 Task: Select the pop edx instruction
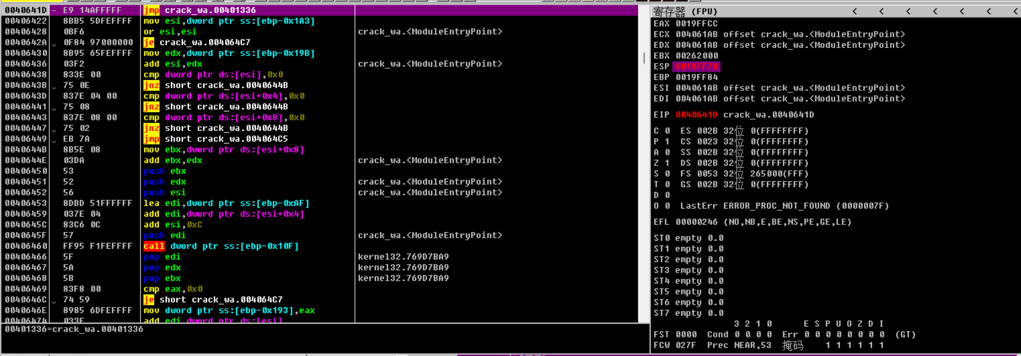(x=162, y=268)
